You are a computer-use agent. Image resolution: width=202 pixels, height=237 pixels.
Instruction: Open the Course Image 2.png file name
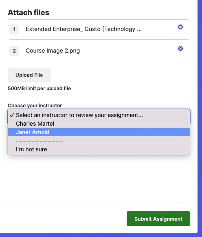53,51
